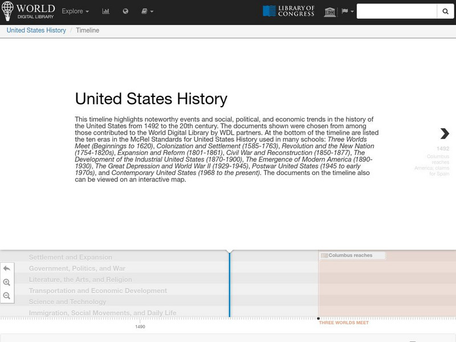Advance to next slide with right chevron
This screenshot has width=456, height=342.
[445, 133]
